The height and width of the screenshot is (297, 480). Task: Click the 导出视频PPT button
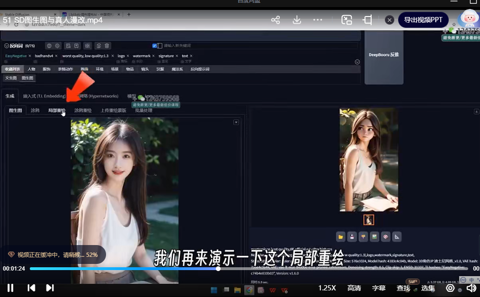(423, 20)
